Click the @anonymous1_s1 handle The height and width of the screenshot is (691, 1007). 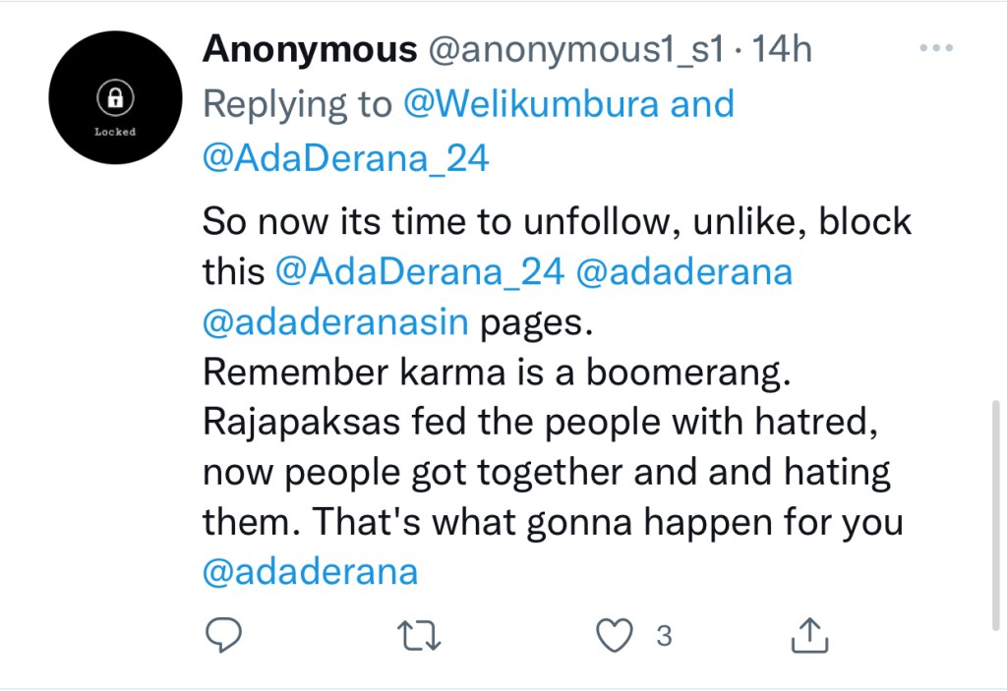click(577, 50)
